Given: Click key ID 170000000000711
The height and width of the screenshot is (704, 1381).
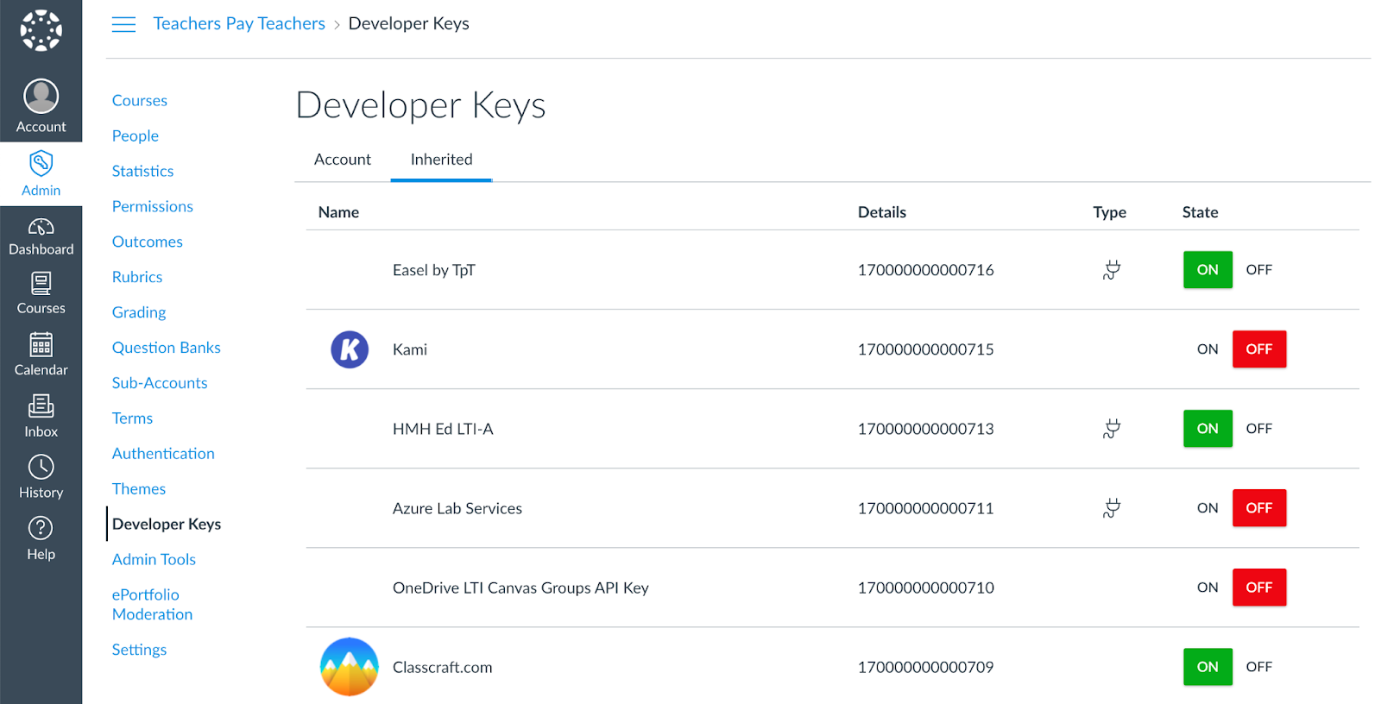Looking at the screenshot, I should [925, 508].
